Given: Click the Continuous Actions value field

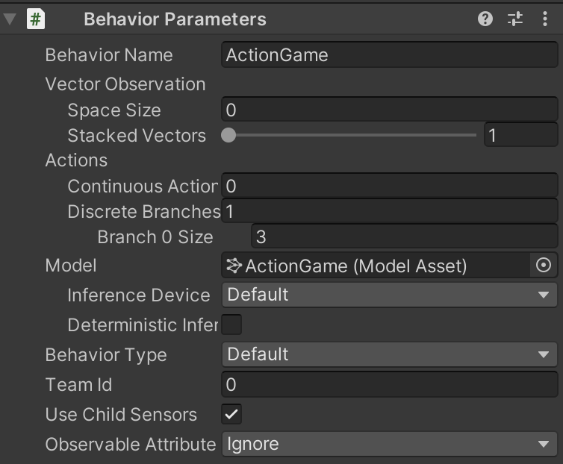Looking at the screenshot, I should [x=390, y=186].
